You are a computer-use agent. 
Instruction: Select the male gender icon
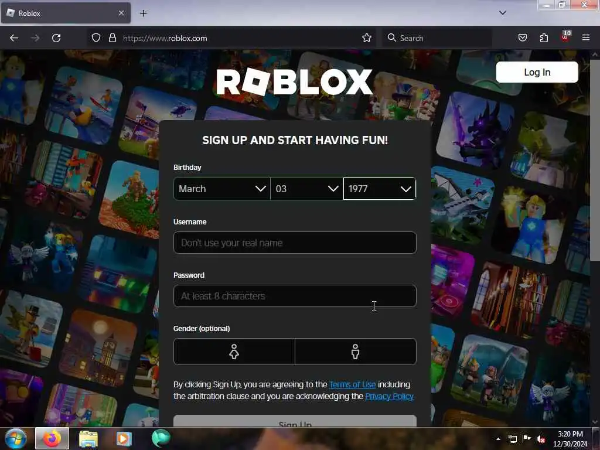[x=356, y=352]
